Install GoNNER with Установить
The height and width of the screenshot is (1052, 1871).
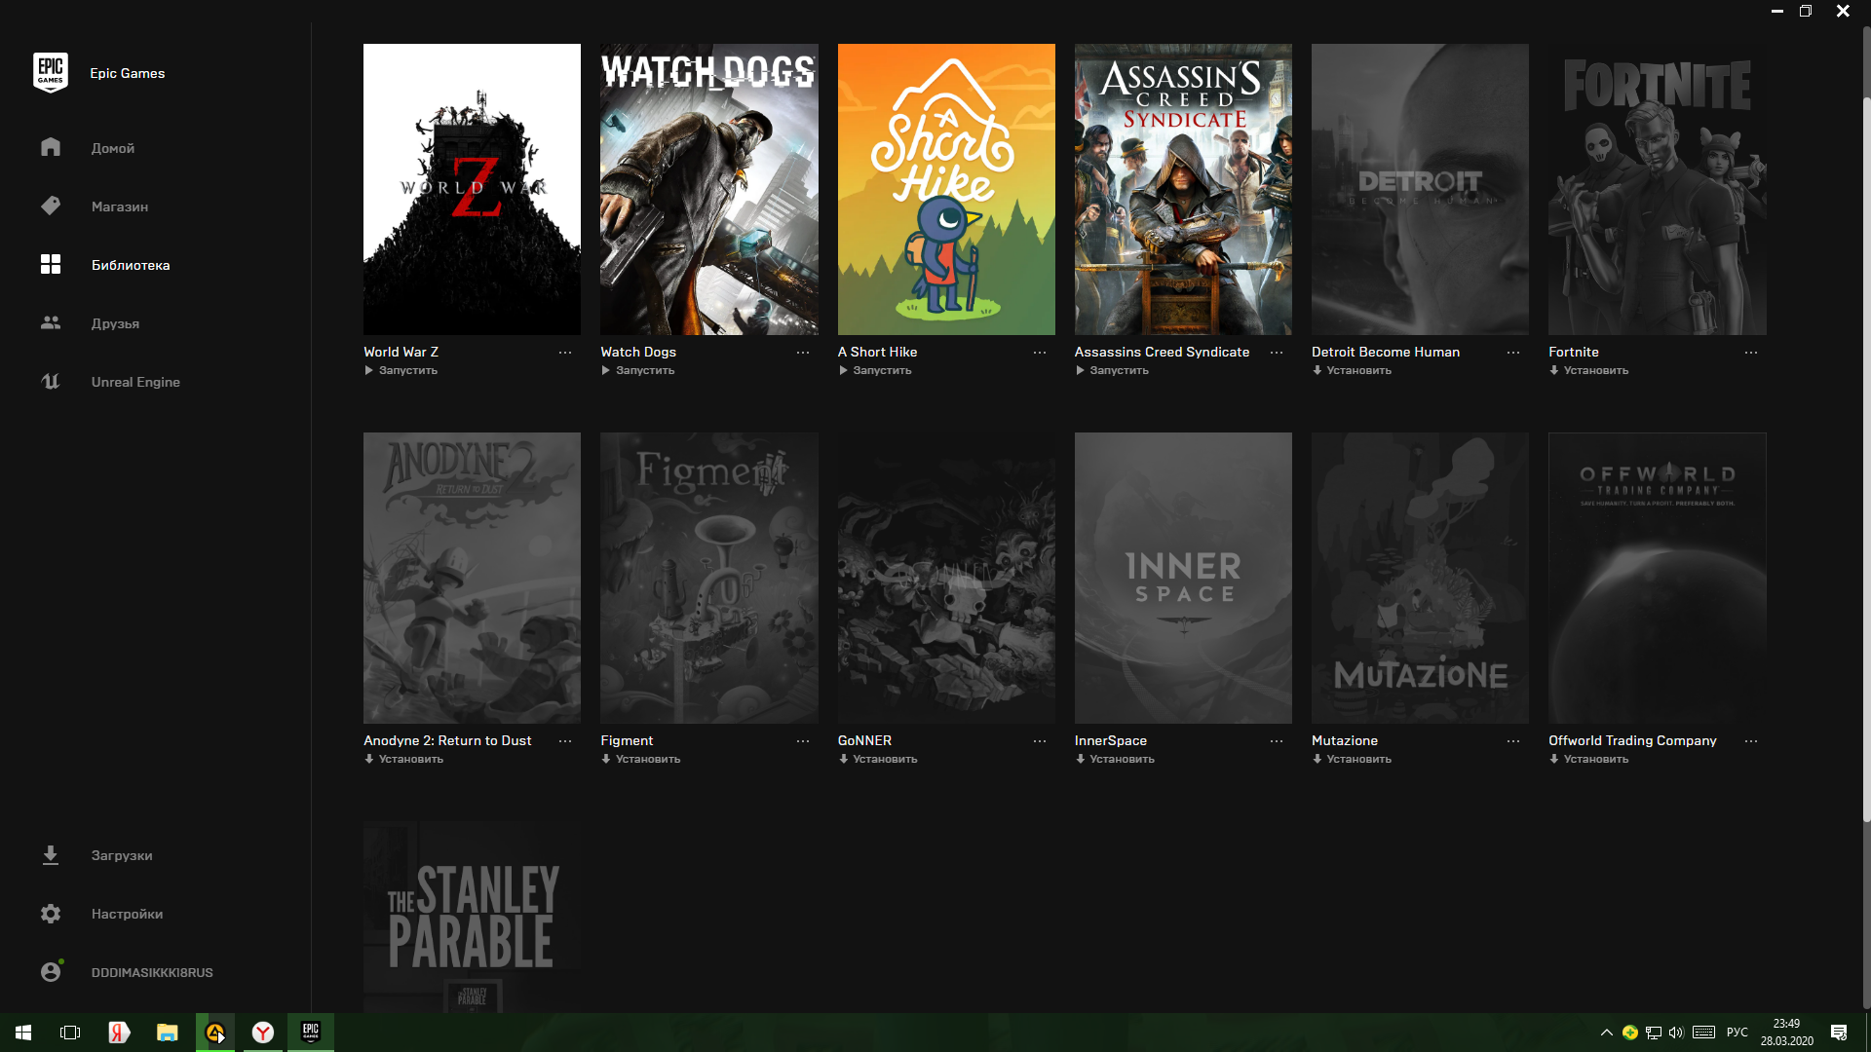coord(878,759)
